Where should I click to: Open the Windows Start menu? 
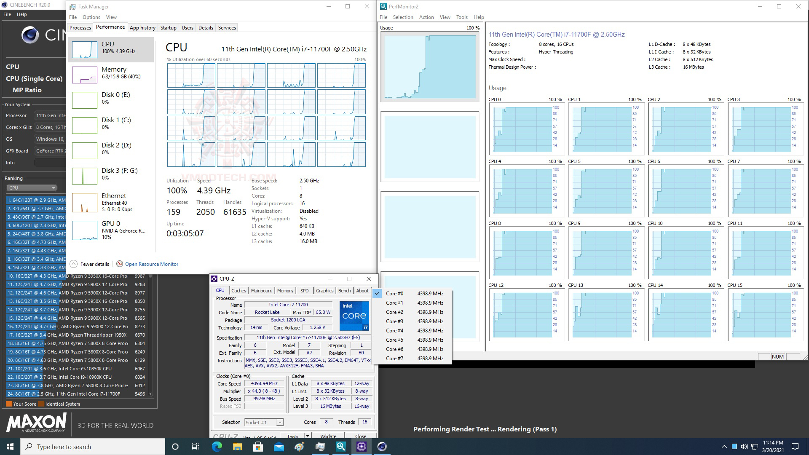click(10, 447)
